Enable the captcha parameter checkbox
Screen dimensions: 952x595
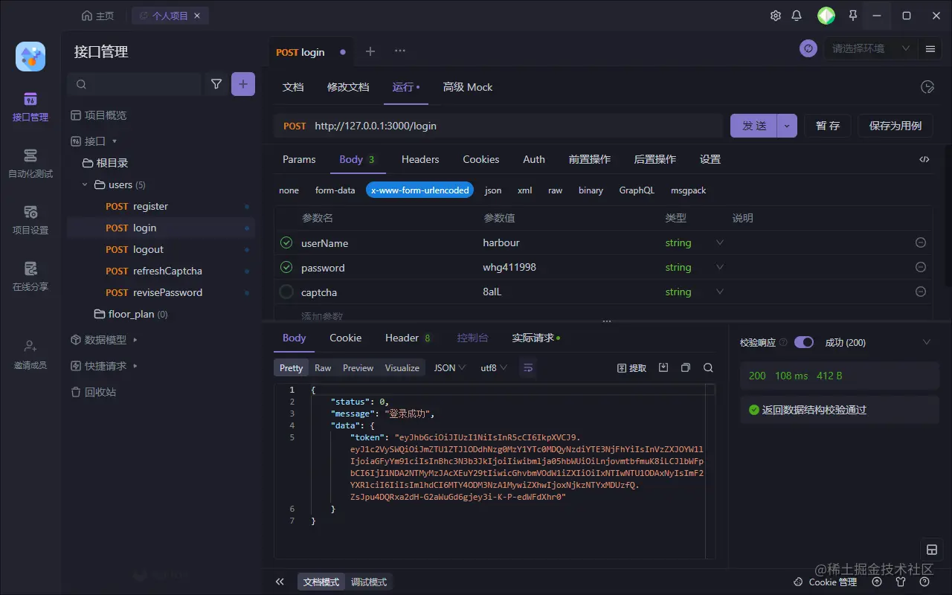286,292
